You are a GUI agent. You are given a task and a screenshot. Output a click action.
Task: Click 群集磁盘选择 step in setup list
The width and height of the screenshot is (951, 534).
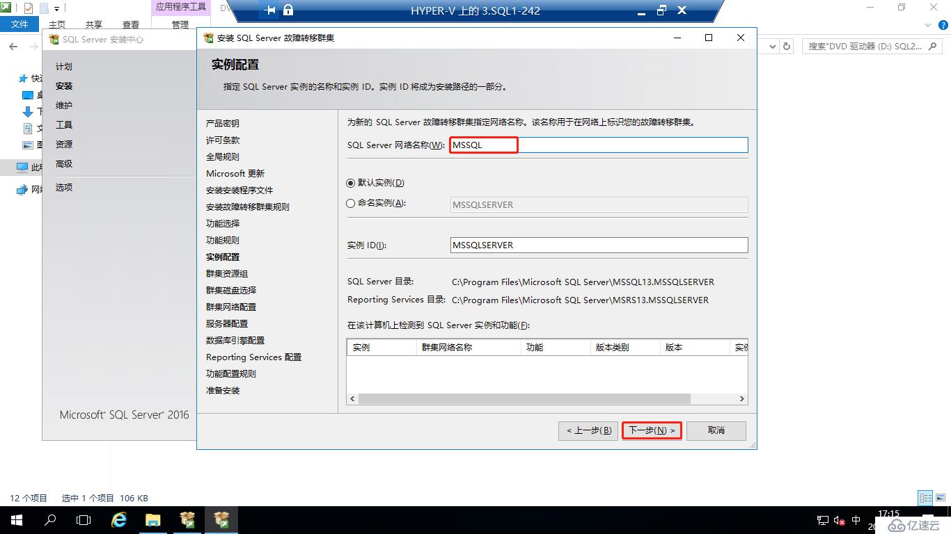click(x=231, y=291)
